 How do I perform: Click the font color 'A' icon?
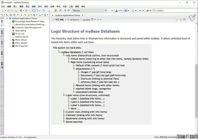click(116, 11)
